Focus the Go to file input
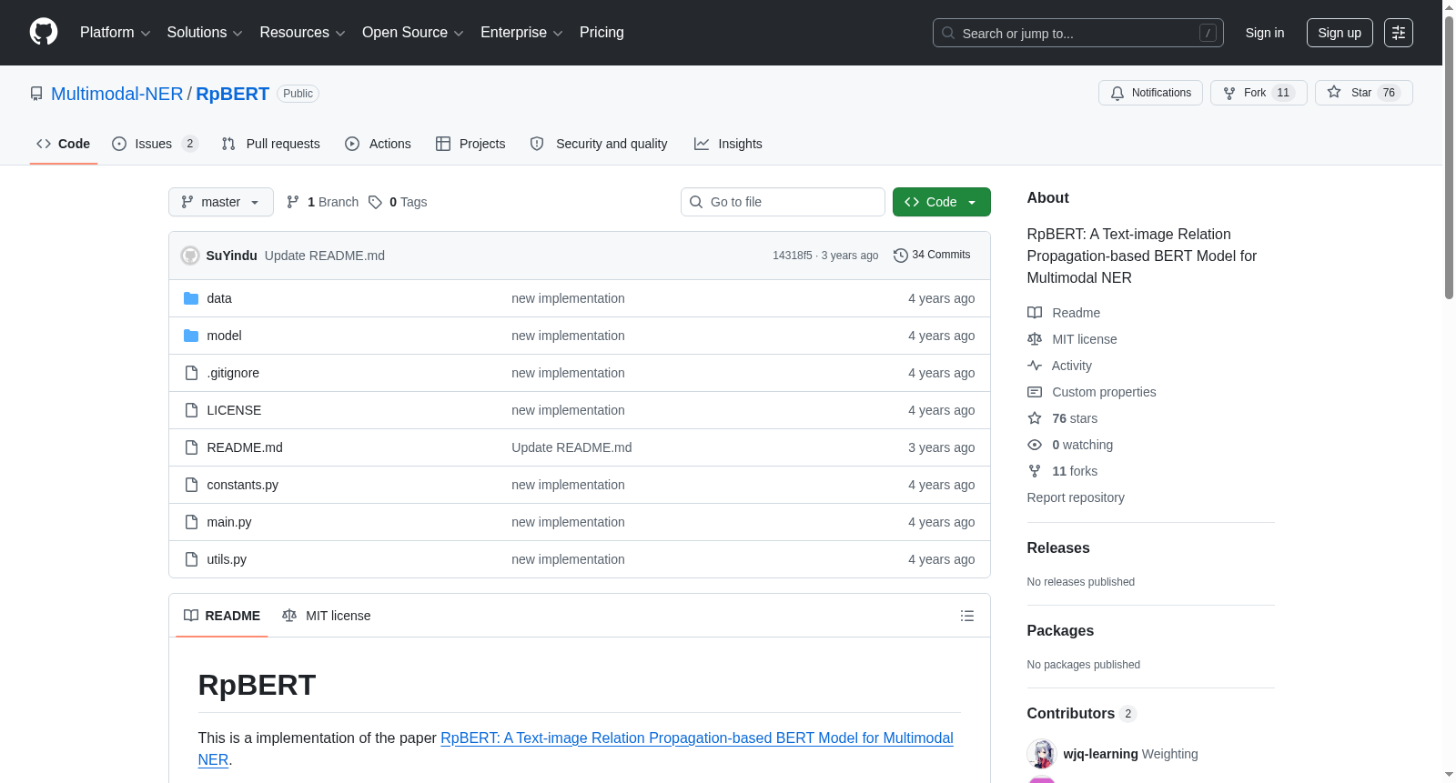1456x783 pixels. [783, 202]
